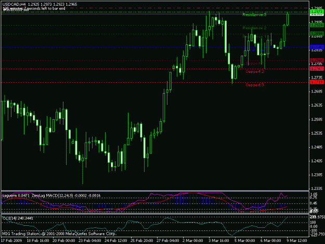Click the 1.2635 price axis value
The image size is (325, 244).
tap(317, 105)
